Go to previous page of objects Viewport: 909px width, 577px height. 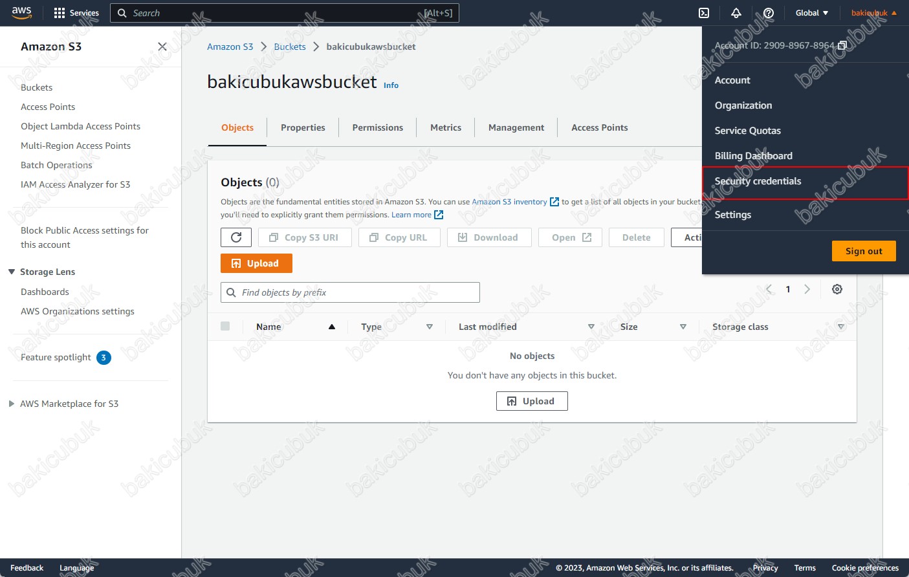coord(769,289)
